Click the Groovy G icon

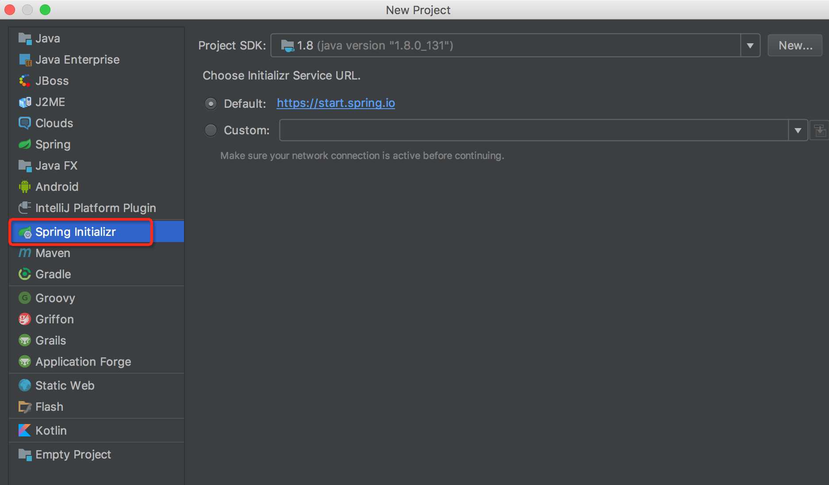coord(25,298)
